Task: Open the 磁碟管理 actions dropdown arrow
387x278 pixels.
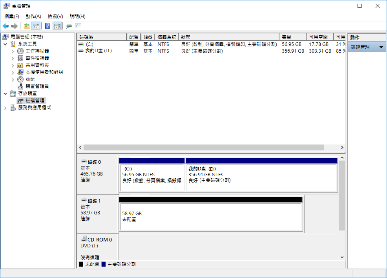Action: (382, 47)
